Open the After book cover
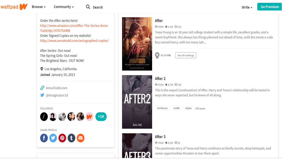 137,44
